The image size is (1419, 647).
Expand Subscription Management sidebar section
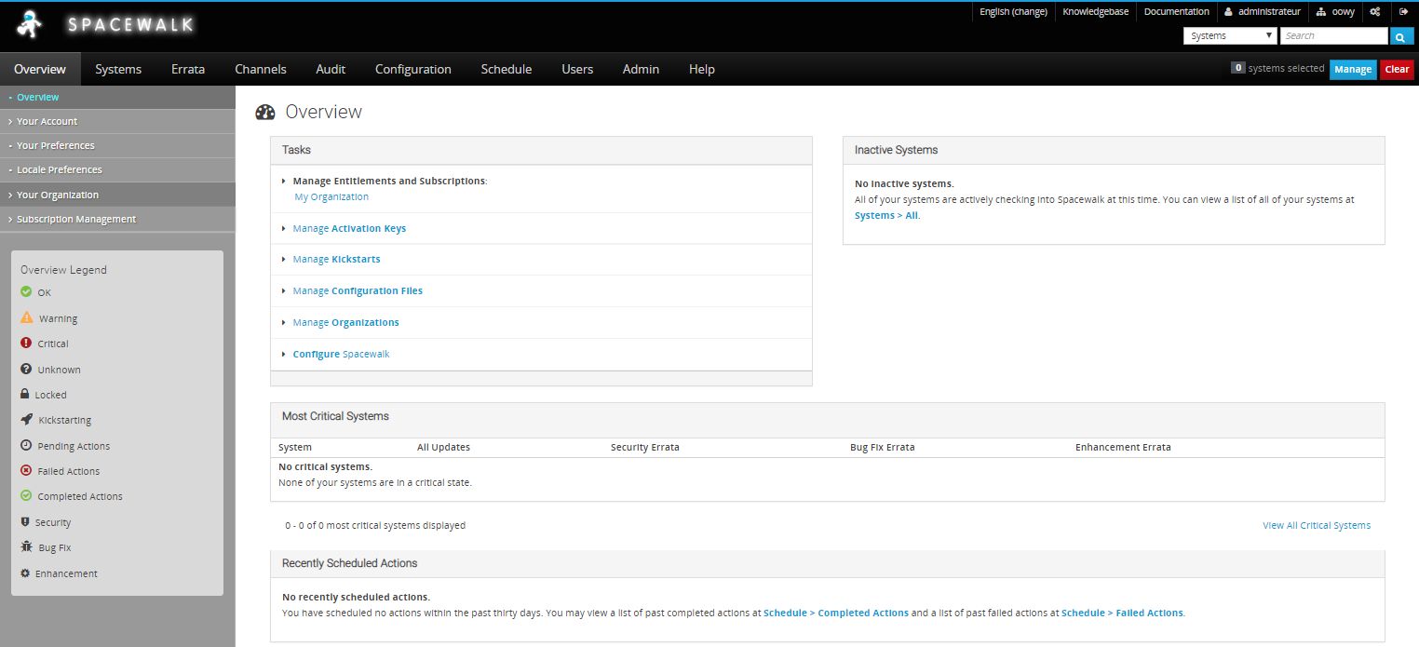tap(76, 219)
